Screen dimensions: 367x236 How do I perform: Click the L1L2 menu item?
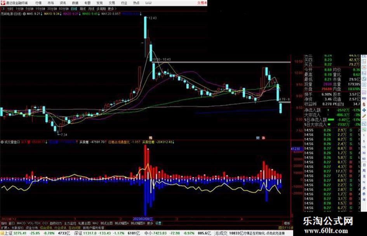coord(148,3)
